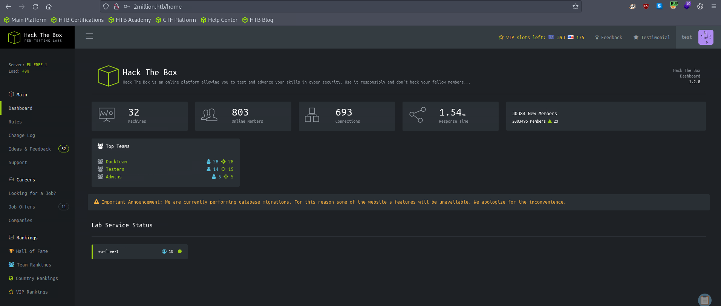The width and height of the screenshot is (721, 306).
Task: Click the Team Rankings people icon
Action: pos(12,265)
